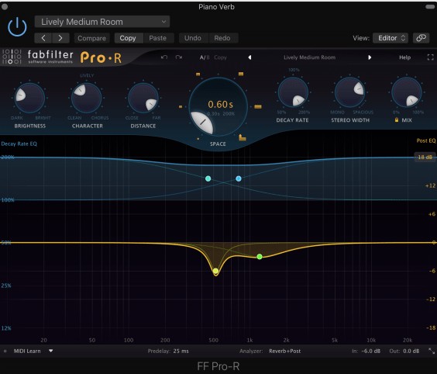Click the Pro-R undo arrow icon
The width and height of the screenshot is (437, 374).
[164, 57]
